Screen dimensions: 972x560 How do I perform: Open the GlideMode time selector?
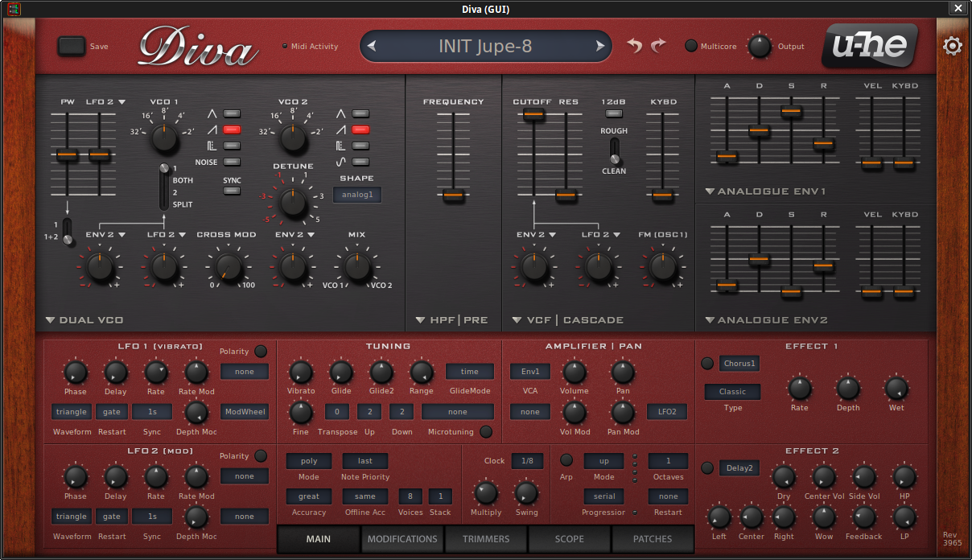pyautogui.click(x=470, y=372)
